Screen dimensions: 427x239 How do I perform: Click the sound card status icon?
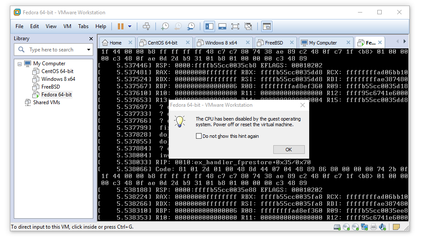pos(383,227)
